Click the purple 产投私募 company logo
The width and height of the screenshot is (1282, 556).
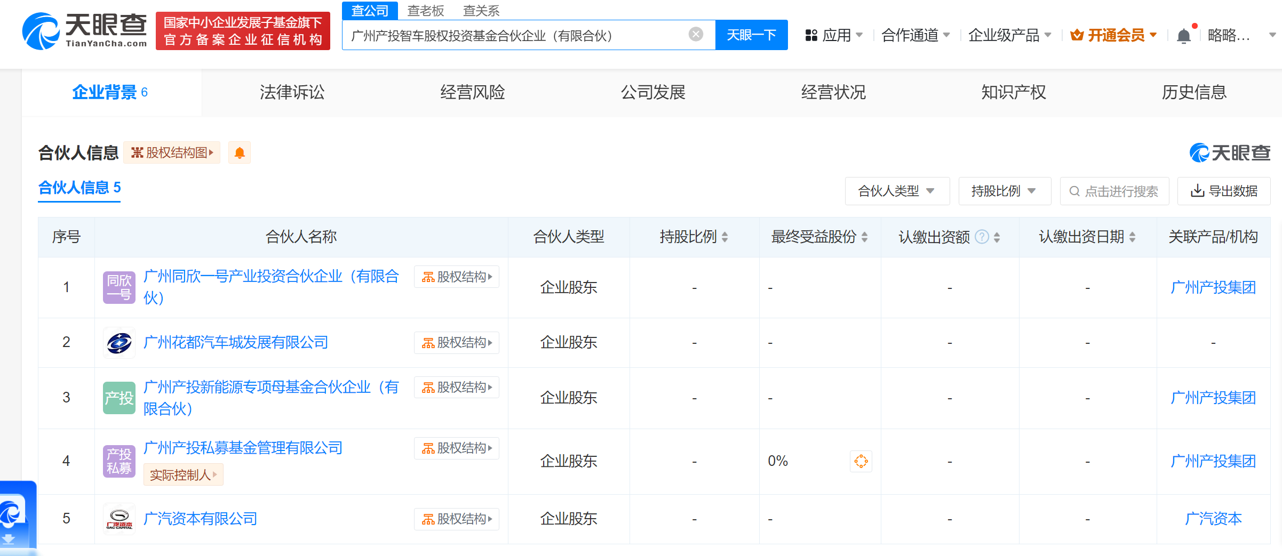click(120, 461)
